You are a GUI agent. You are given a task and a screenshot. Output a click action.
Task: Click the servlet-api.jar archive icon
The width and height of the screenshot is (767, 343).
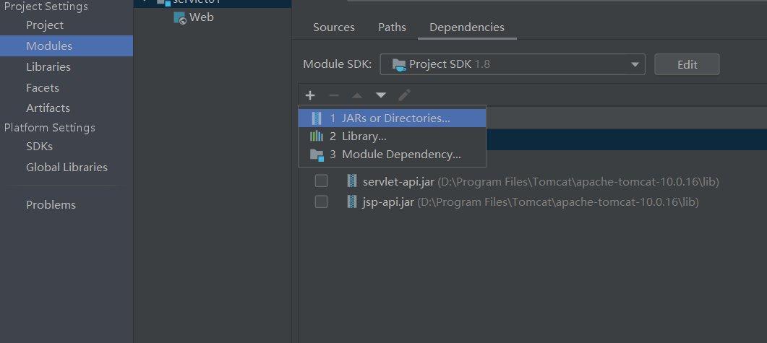[352, 181]
